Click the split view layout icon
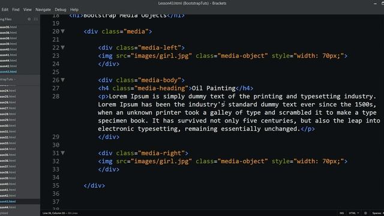 coord(36,19)
